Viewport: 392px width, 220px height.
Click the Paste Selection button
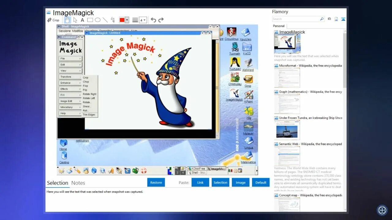[221, 182]
